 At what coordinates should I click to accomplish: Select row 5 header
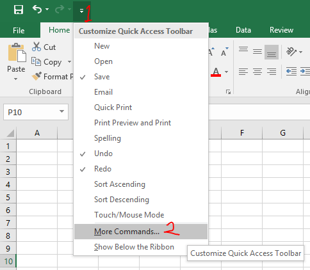point(8,197)
